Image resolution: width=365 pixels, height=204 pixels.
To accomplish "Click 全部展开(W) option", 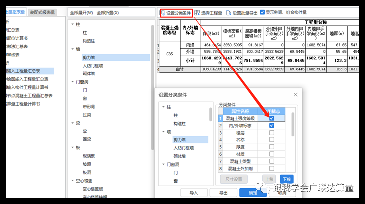I will pos(81,13).
